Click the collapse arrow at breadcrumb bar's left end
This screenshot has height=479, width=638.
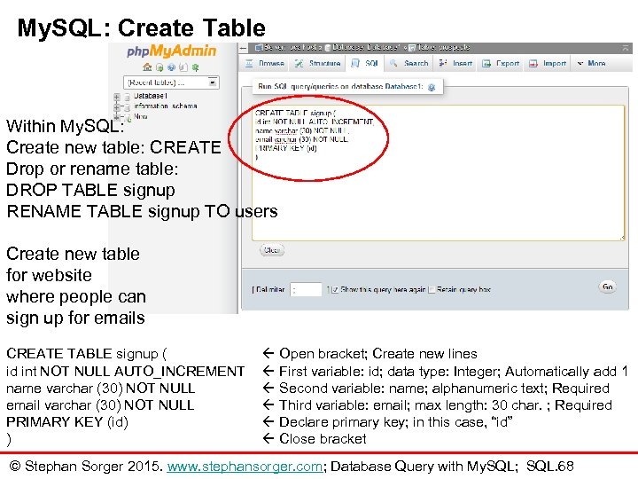[x=243, y=48]
